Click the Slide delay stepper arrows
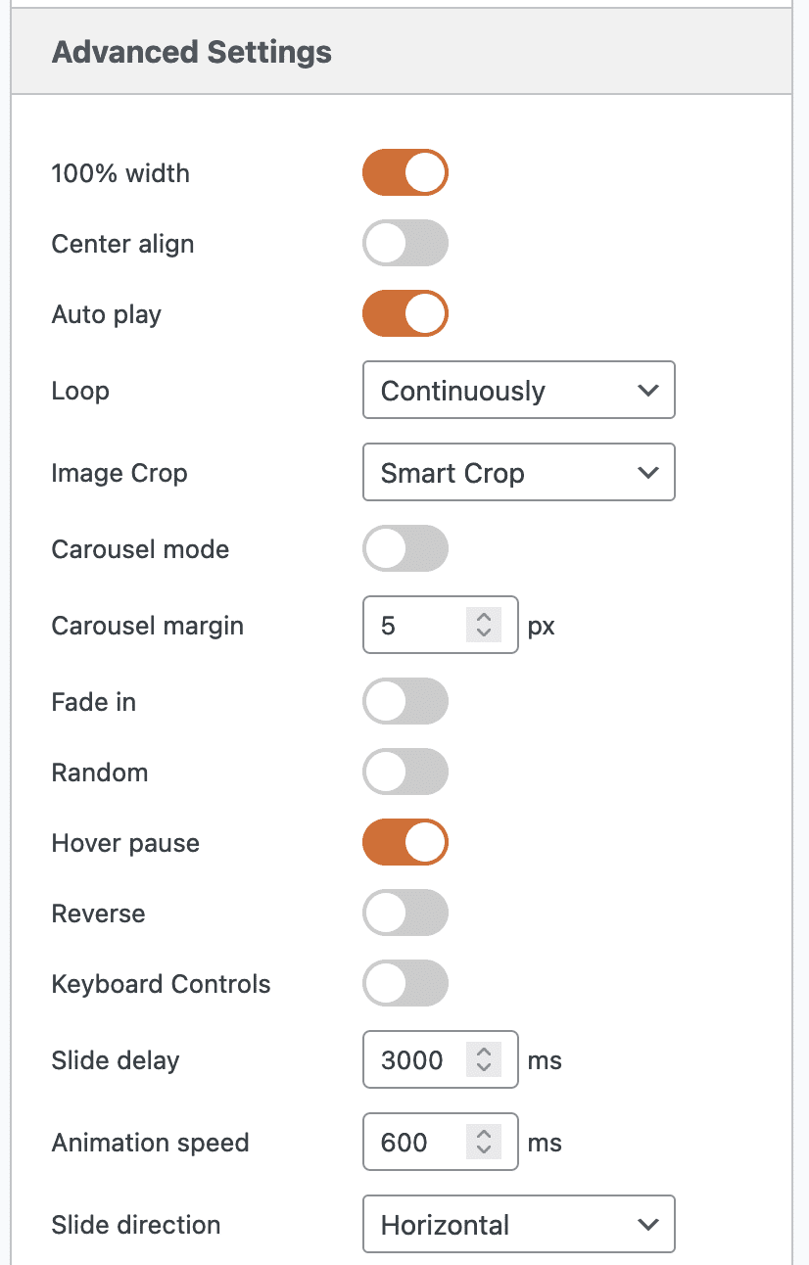 tap(483, 1060)
